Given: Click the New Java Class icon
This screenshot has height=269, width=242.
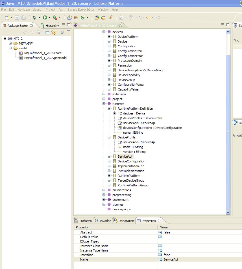Looking at the screenshot, I should point(83,17).
